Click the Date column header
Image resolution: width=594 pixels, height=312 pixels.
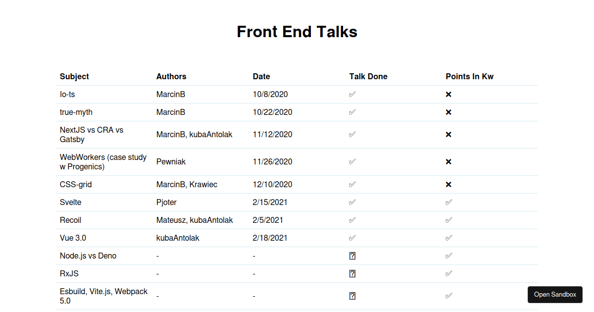click(261, 76)
